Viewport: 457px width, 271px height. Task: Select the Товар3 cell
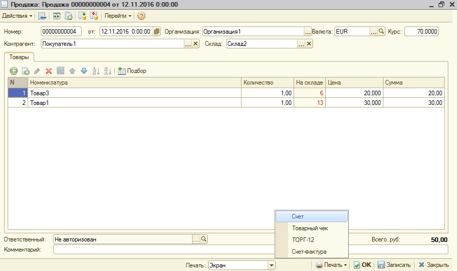point(134,93)
